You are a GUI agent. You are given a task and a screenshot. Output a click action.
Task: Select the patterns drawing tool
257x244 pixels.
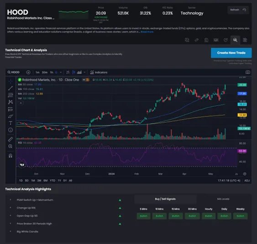pyautogui.click(x=10, y=102)
